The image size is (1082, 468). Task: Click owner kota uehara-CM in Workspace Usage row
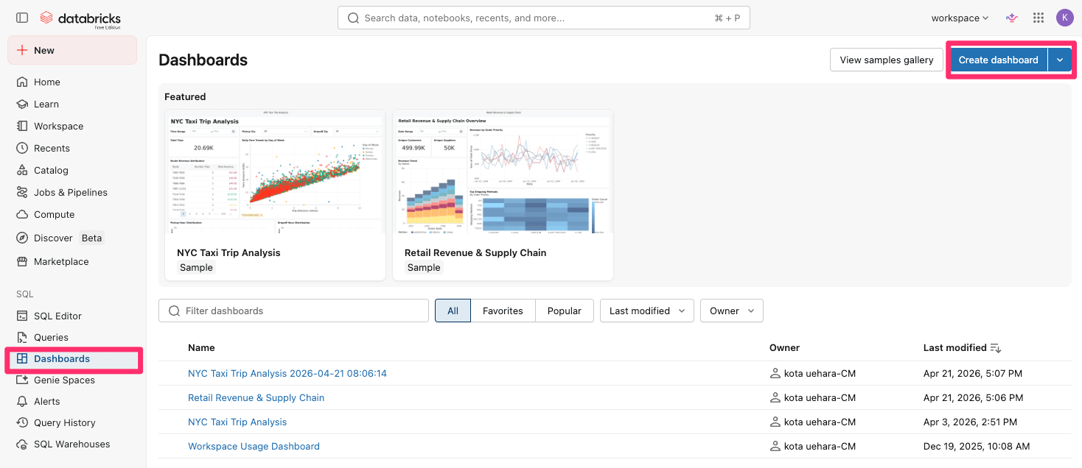tap(812, 446)
